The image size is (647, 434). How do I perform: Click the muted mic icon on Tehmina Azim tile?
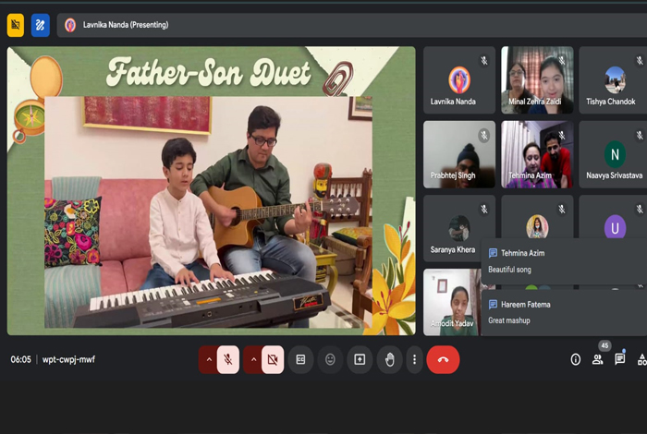tap(562, 135)
